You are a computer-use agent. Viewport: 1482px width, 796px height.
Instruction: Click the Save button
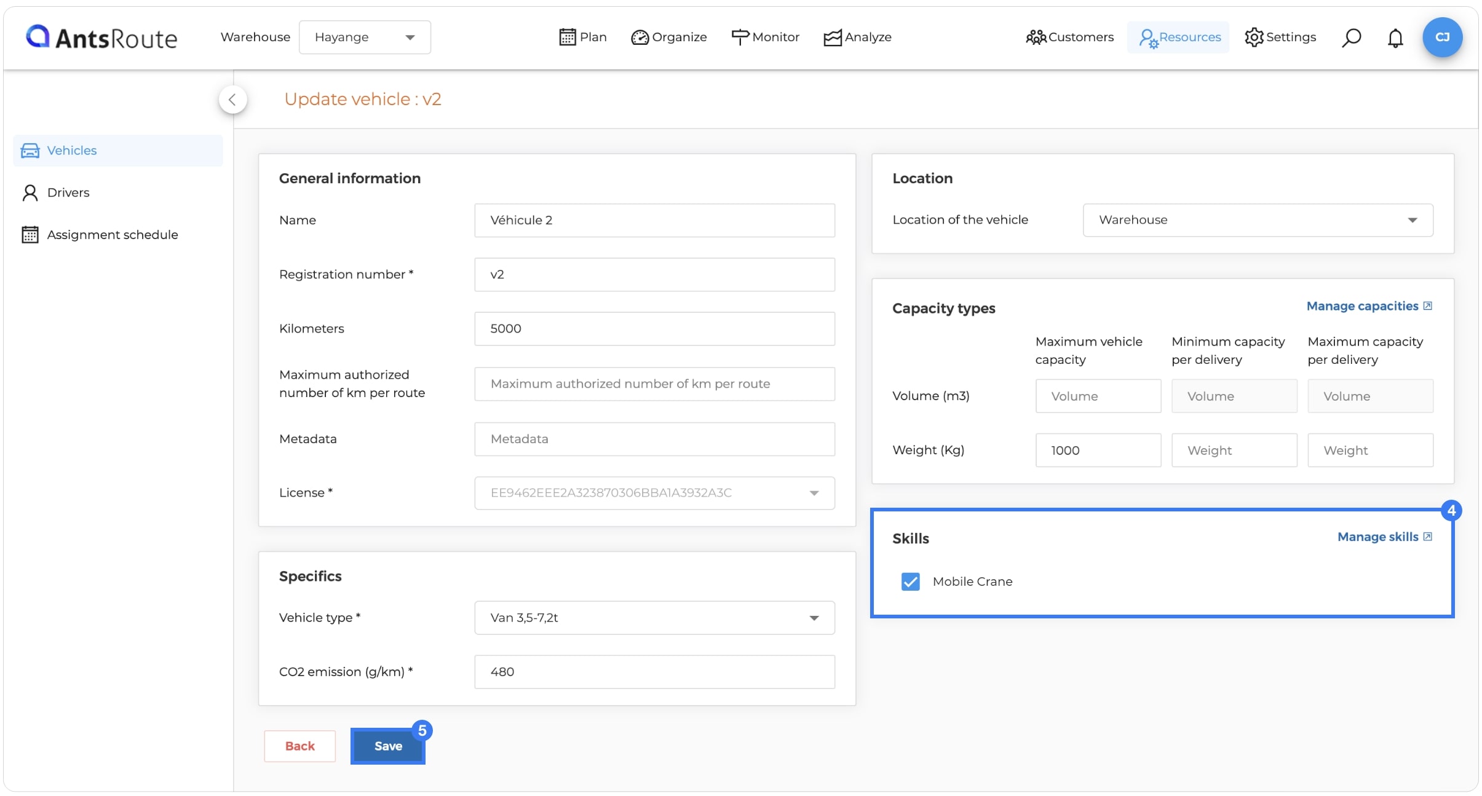pos(388,746)
